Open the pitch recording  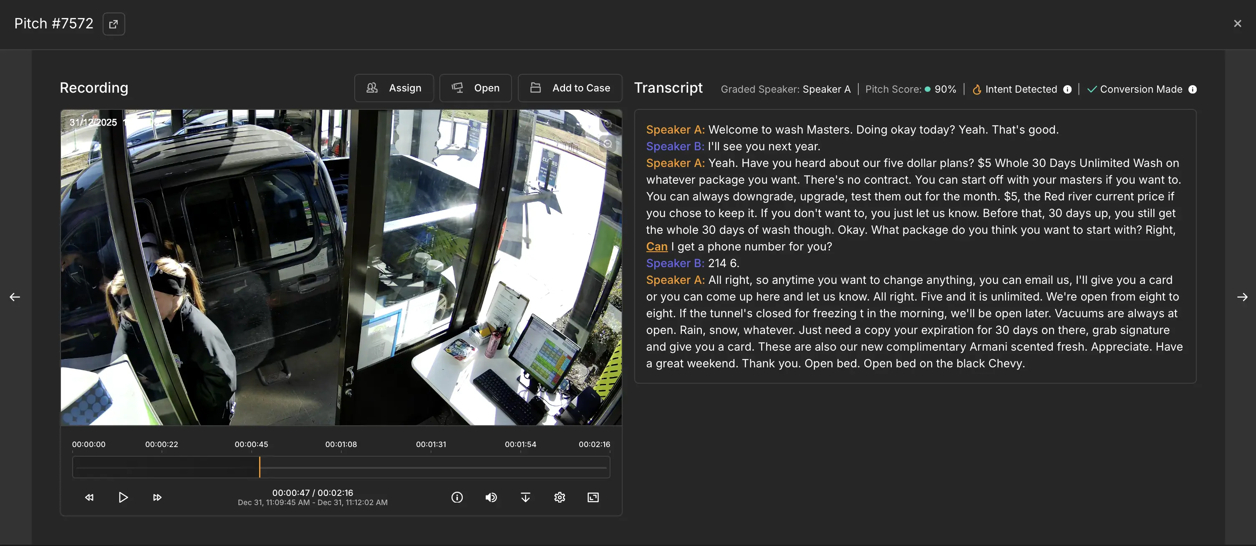pos(475,88)
